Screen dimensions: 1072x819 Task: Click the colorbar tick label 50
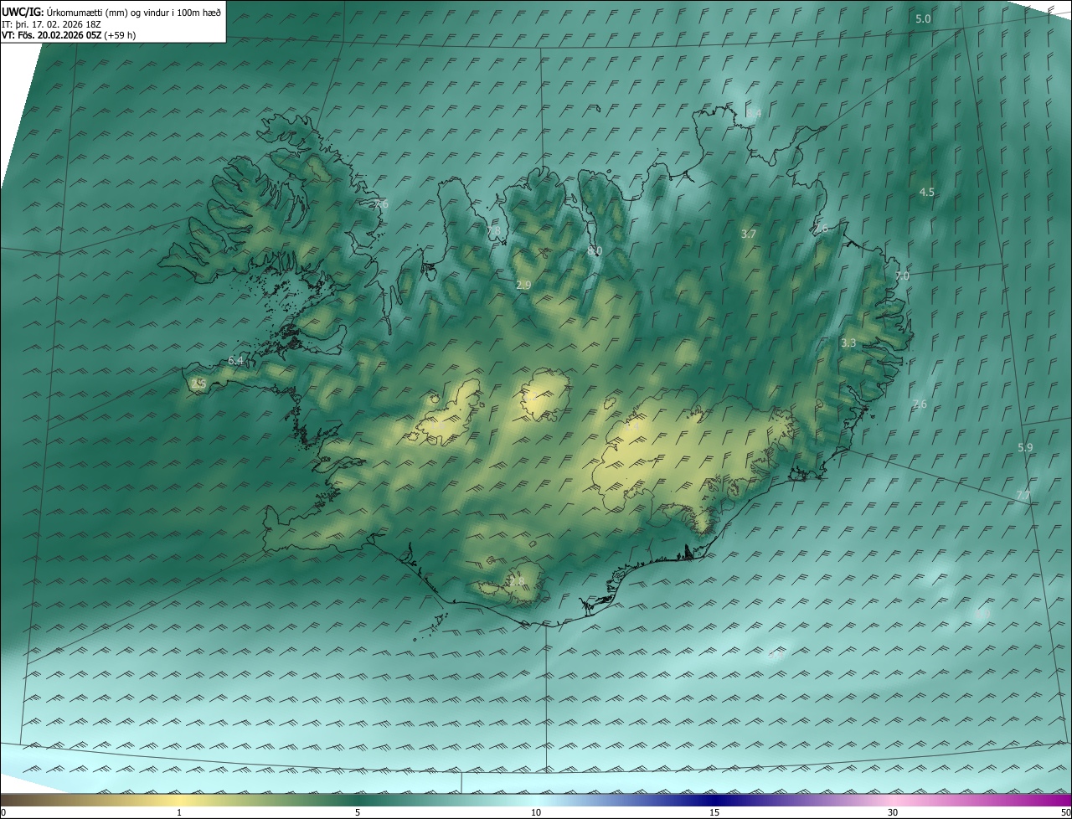coord(1065,813)
